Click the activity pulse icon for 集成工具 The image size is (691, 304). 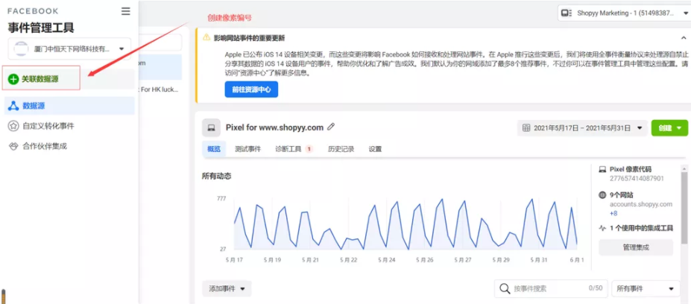point(602,228)
